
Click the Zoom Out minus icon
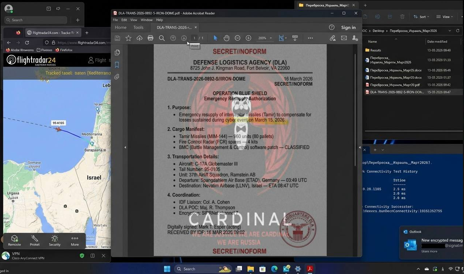[x=238, y=38]
